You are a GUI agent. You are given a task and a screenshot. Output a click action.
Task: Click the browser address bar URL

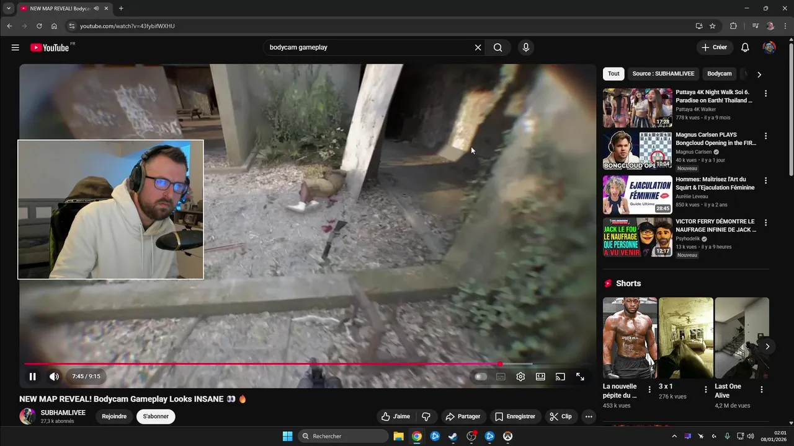point(127,26)
